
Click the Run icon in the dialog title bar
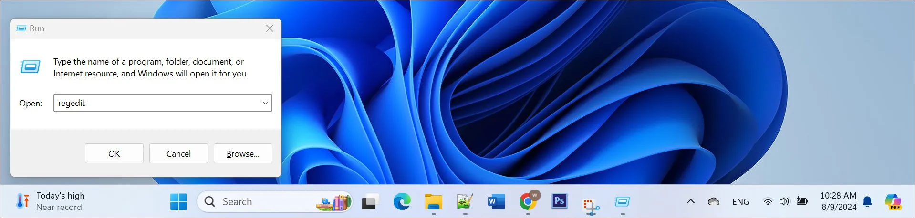pyautogui.click(x=21, y=28)
